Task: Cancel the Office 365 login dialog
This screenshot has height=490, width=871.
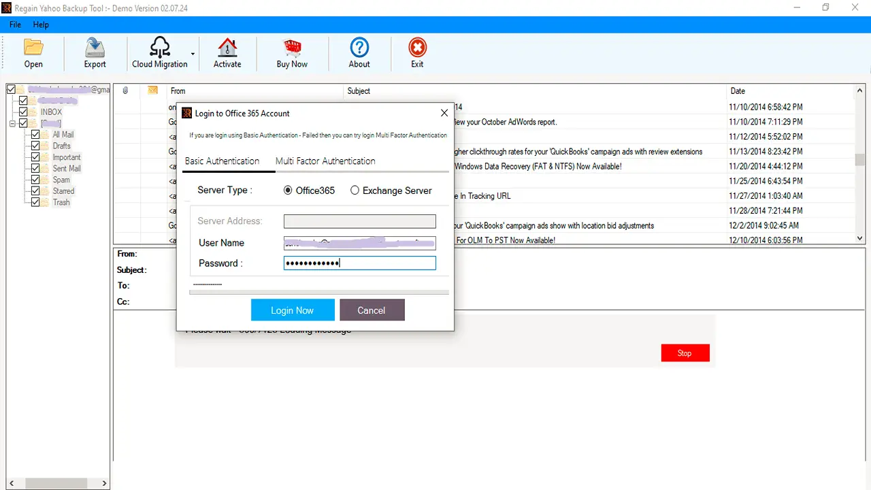Action: pyautogui.click(x=372, y=310)
